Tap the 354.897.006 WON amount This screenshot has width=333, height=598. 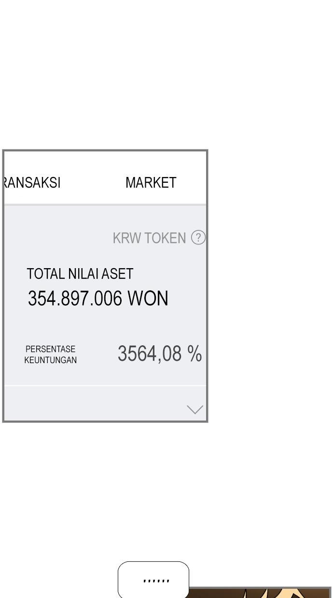tap(98, 299)
